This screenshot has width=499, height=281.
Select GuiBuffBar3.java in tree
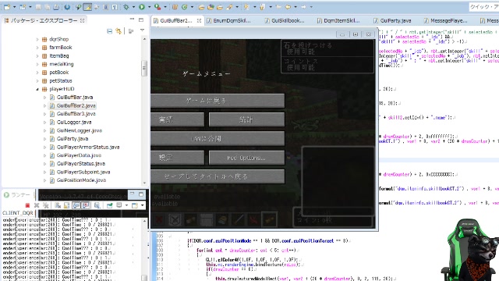pos(76,114)
